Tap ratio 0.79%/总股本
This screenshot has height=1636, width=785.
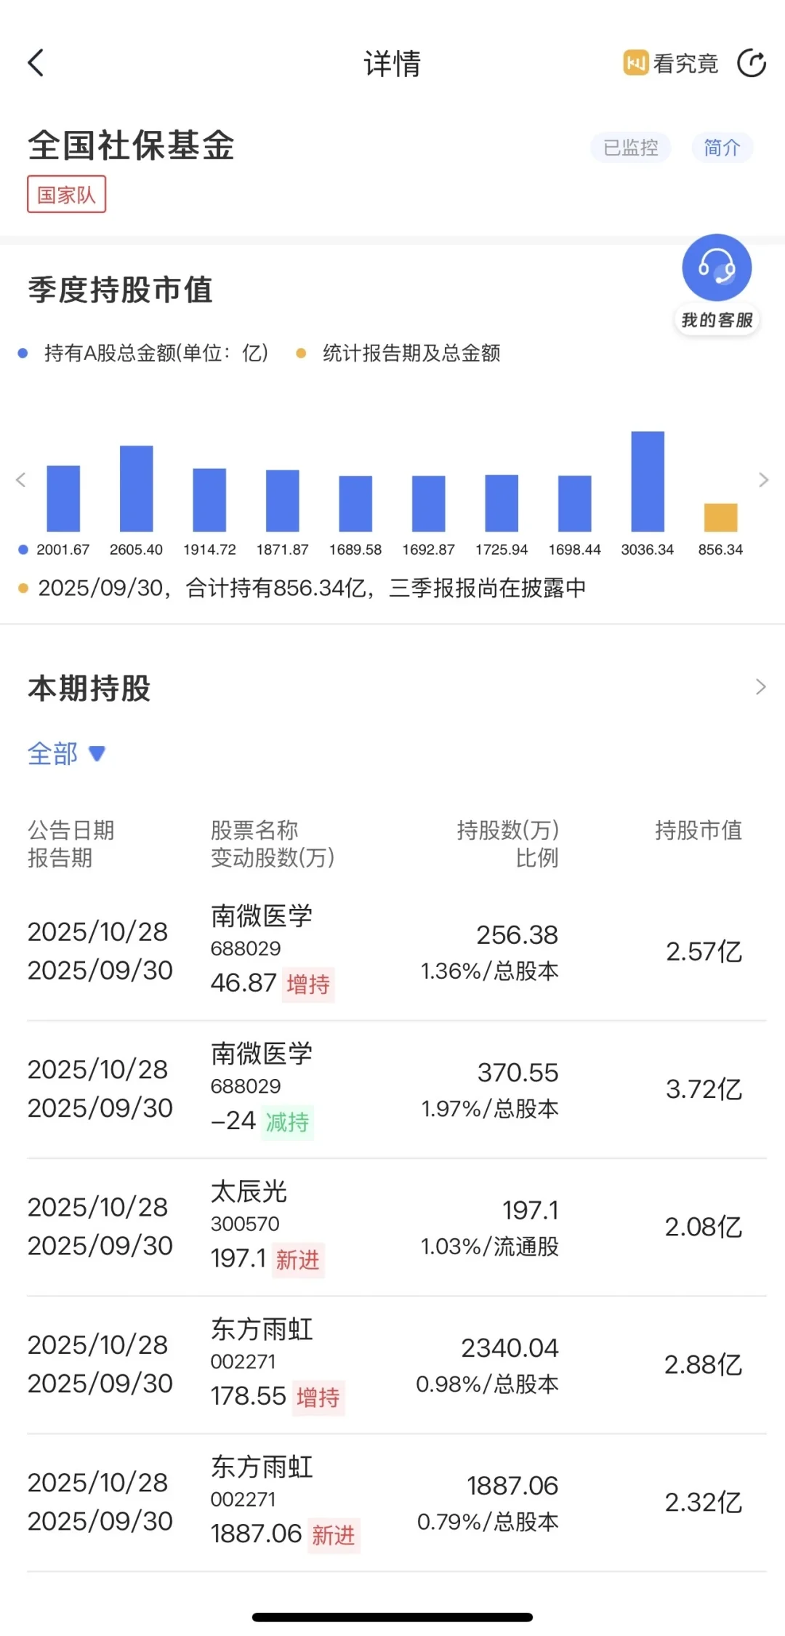(x=488, y=1522)
